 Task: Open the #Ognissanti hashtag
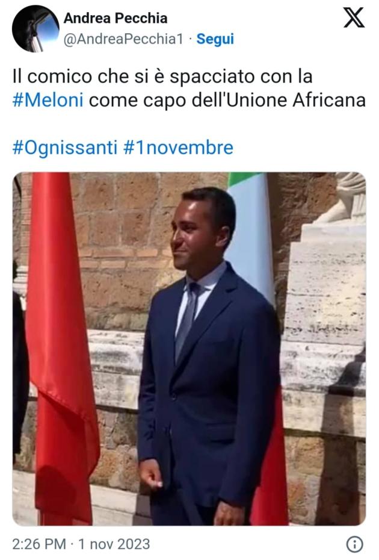point(65,148)
